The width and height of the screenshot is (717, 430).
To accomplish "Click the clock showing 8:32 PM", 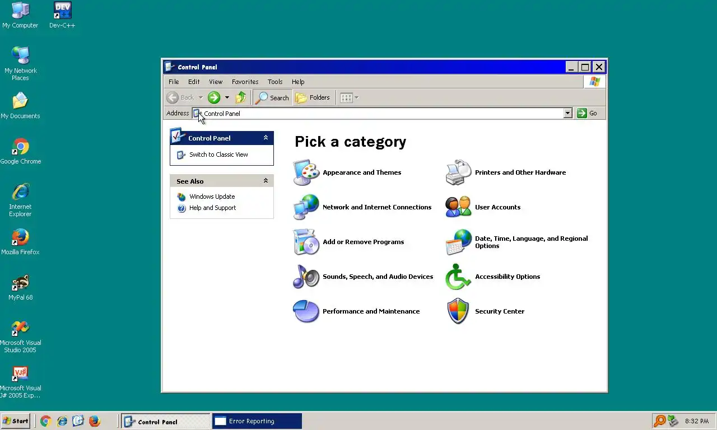I will 697,421.
